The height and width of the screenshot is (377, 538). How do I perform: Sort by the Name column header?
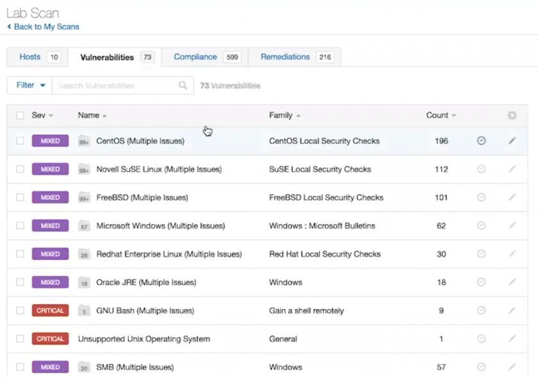point(92,115)
